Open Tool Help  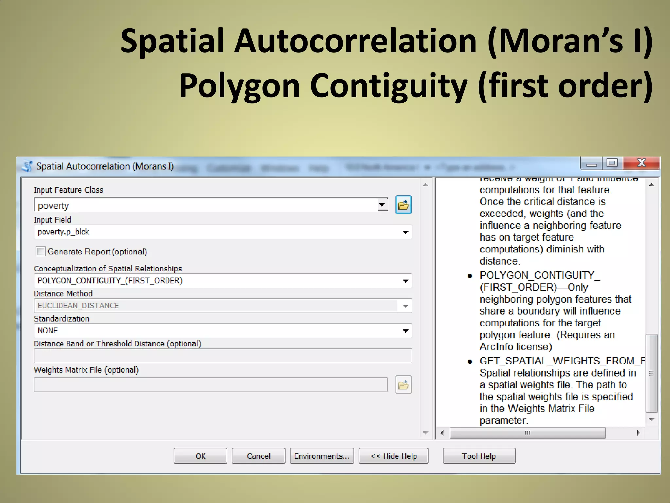(479, 456)
